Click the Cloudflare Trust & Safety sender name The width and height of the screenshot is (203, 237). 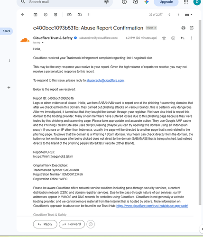point(53,38)
